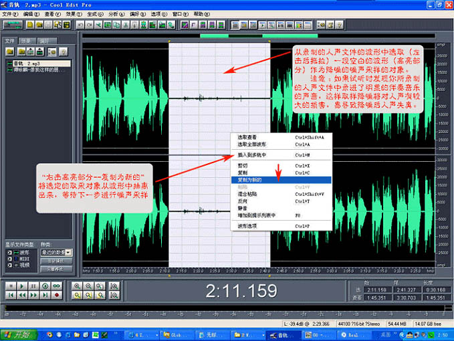Toggle the Play Looped button

pyautogui.click(x=57, y=286)
